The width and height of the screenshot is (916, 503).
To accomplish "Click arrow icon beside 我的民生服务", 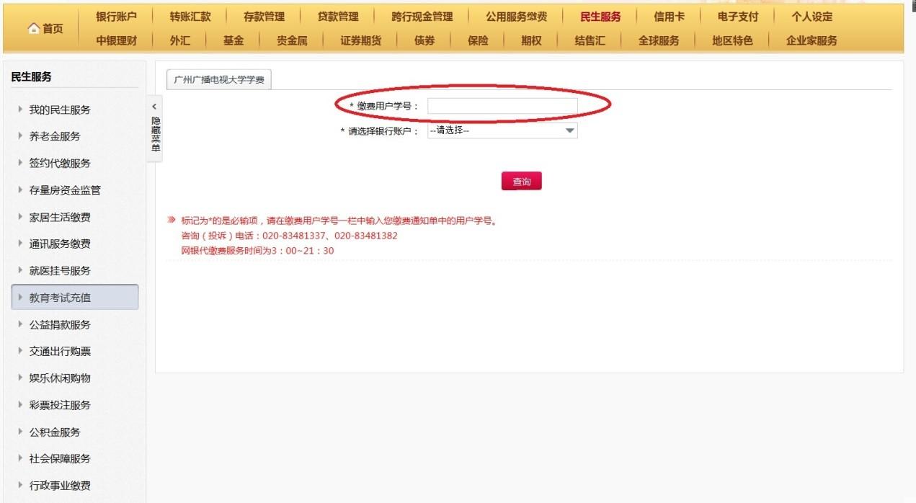I will 20,110.
